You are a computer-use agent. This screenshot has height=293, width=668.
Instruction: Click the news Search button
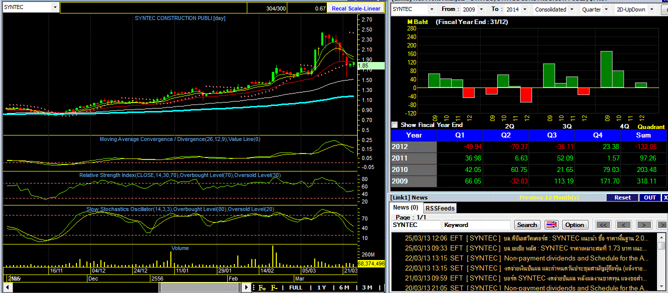(527, 225)
